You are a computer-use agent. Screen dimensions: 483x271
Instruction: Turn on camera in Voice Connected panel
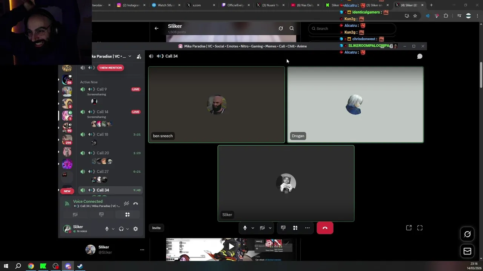(75, 215)
